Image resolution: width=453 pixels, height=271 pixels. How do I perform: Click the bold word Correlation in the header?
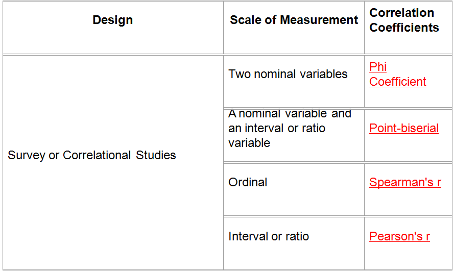[401, 13]
